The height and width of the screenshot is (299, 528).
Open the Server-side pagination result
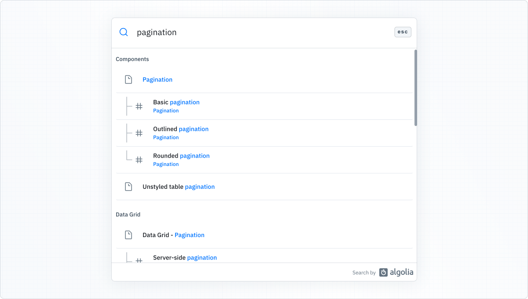[185, 257]
